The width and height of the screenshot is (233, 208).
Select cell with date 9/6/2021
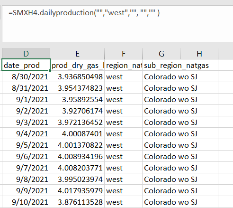pos(26,156)
